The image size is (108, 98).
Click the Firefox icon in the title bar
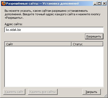[x=4, y=3]
